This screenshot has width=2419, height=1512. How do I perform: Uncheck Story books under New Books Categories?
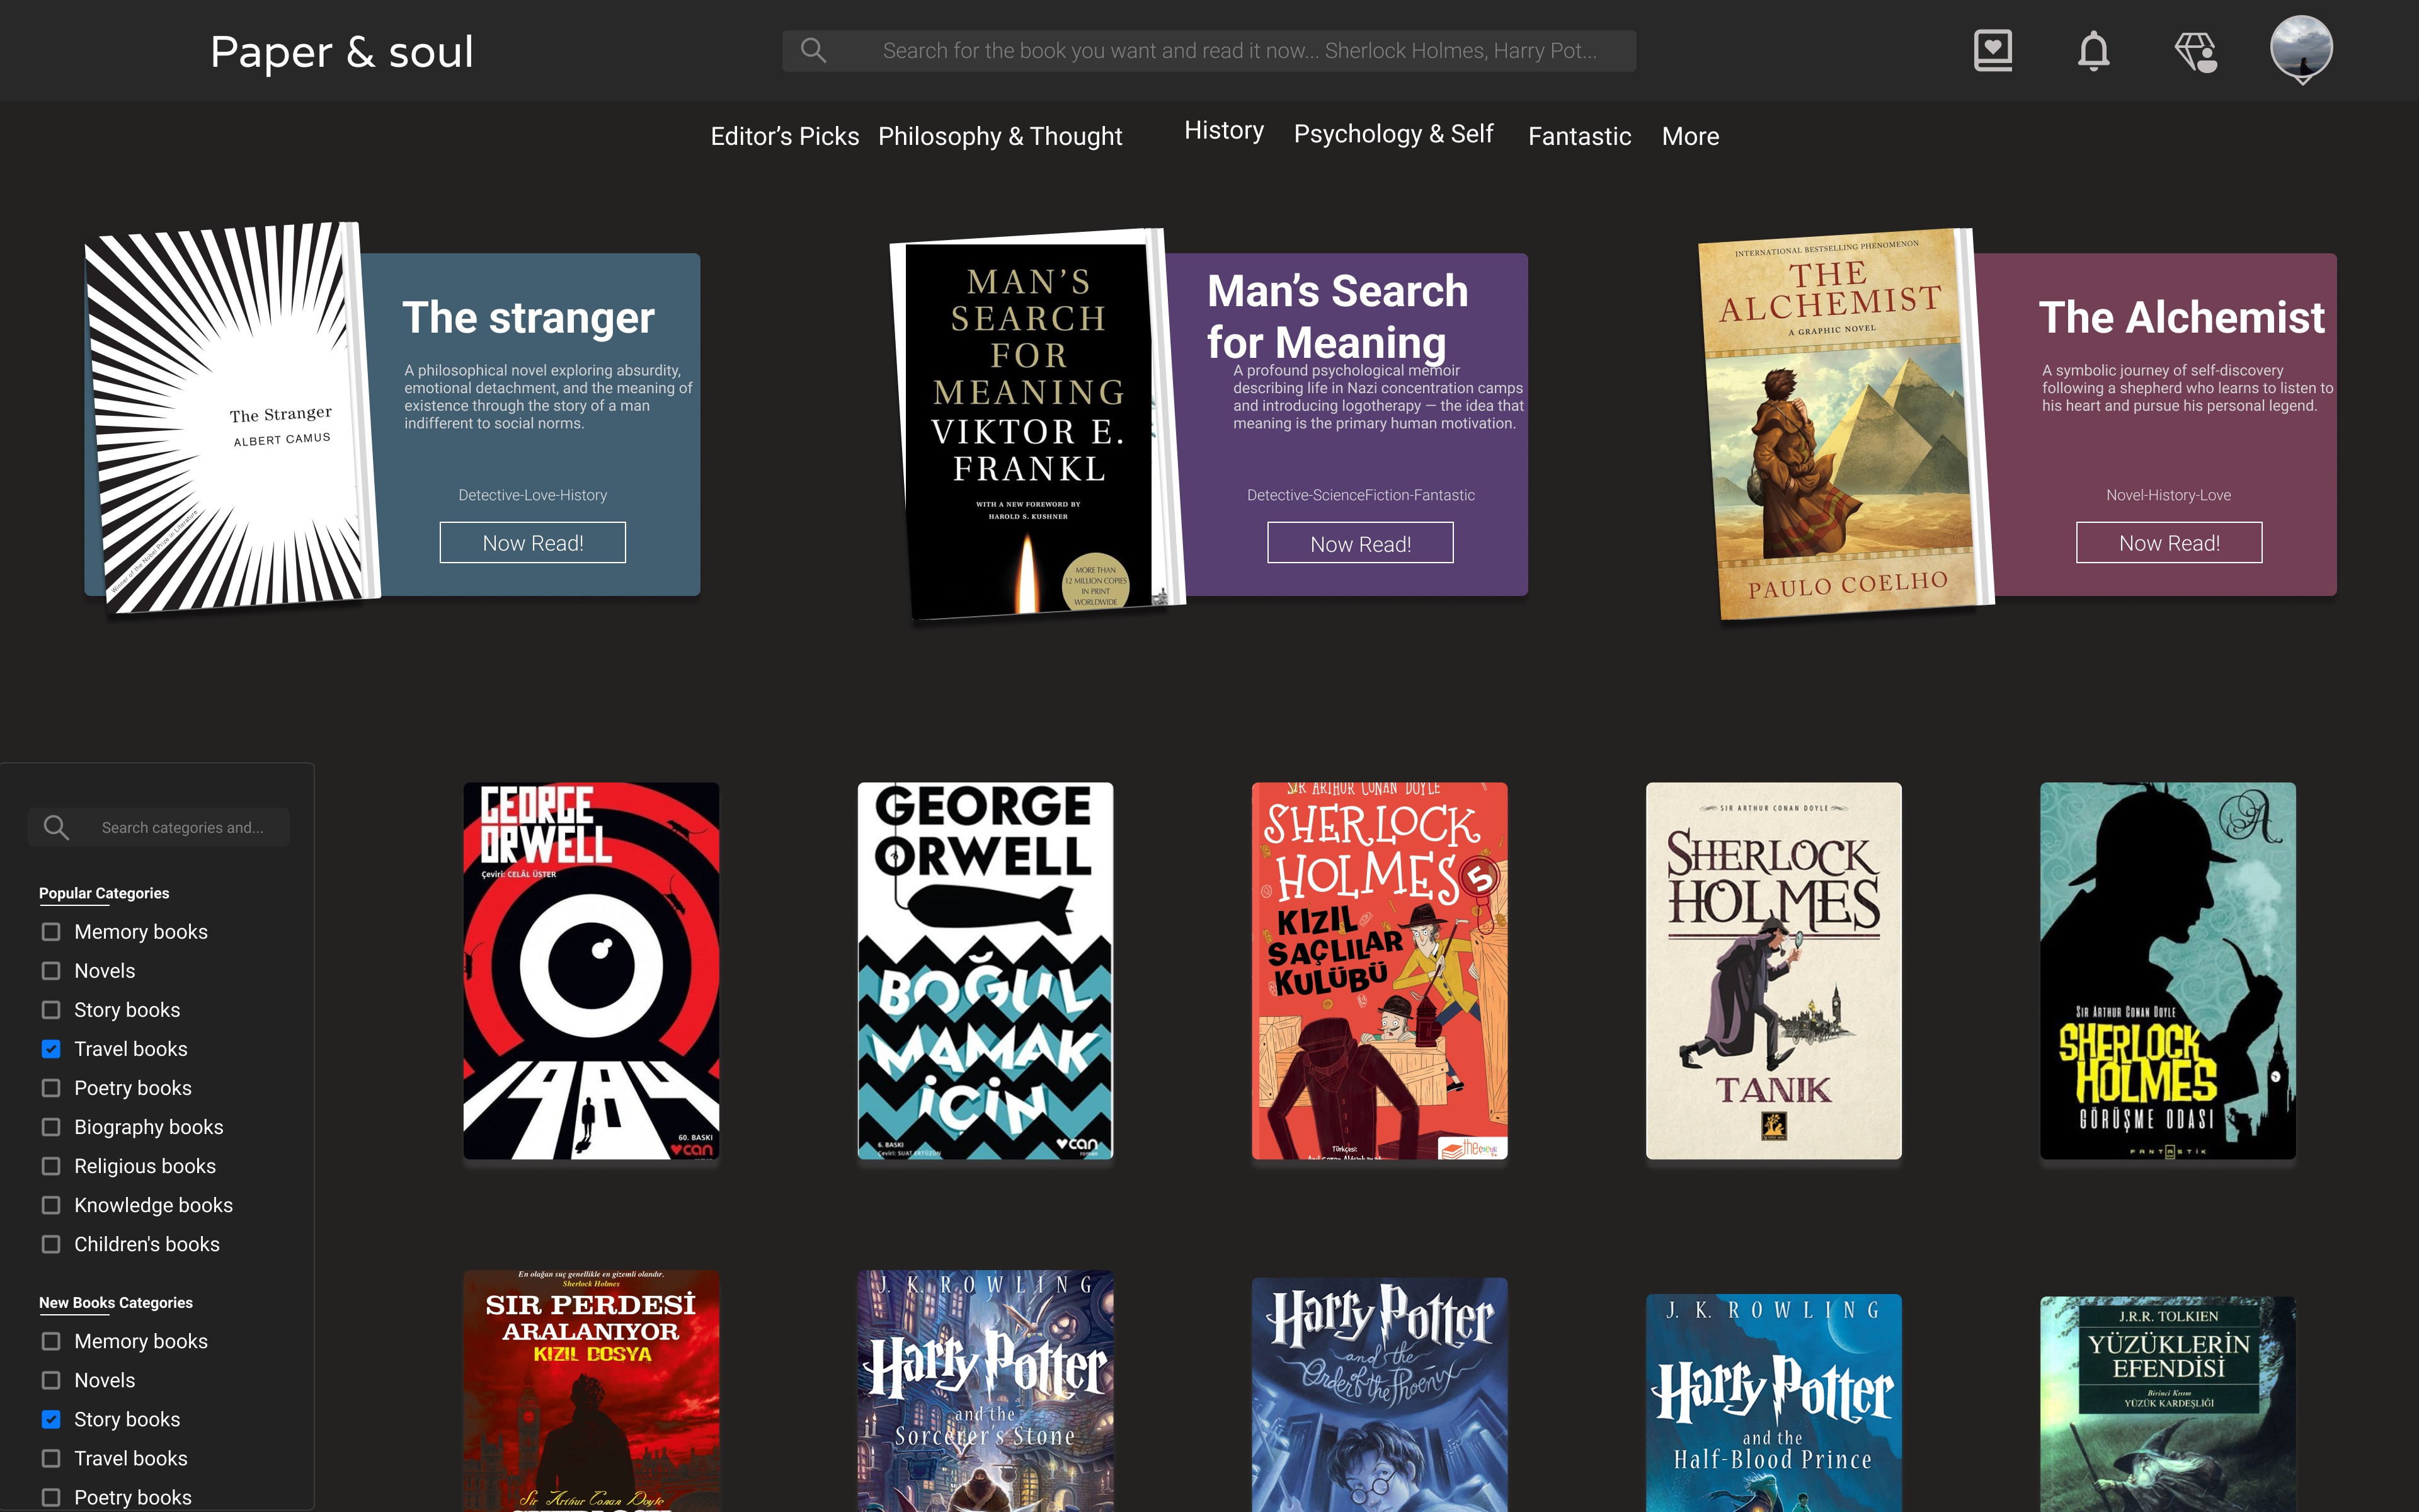click(51, 1419)
